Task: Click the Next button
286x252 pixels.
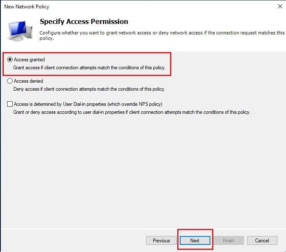Action: pyautogui.click(x=195, y=241)
